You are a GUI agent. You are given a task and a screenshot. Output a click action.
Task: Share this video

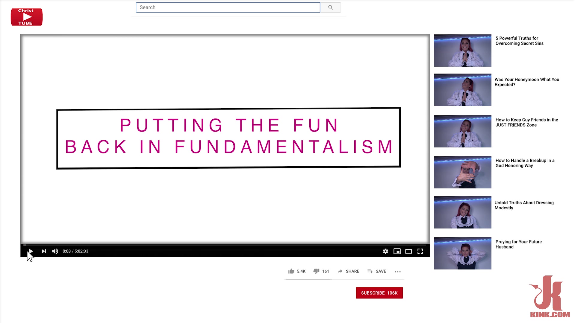pos(348,271)
